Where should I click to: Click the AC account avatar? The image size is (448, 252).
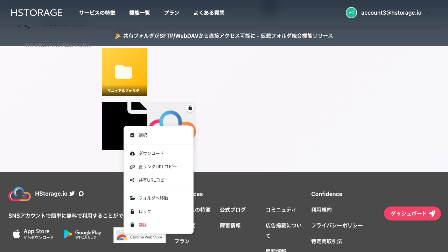pos(351,13)
